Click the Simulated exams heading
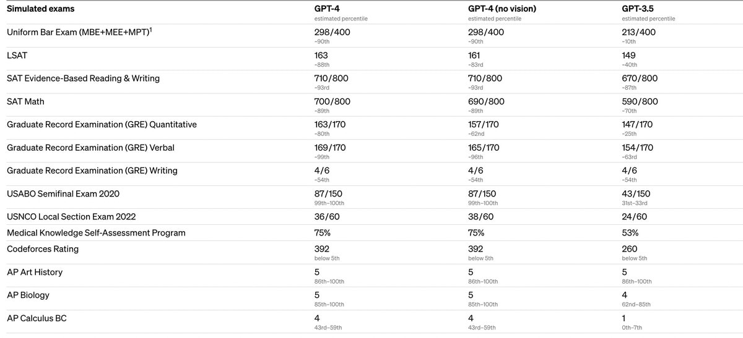743x338 pixels. click(40, 9)
